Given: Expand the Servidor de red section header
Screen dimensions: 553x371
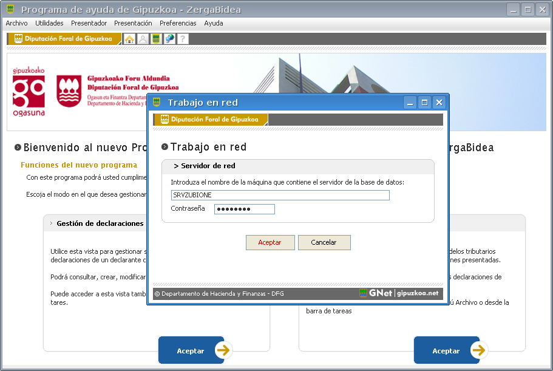Looking at the screenshot, I should [204, 166].
